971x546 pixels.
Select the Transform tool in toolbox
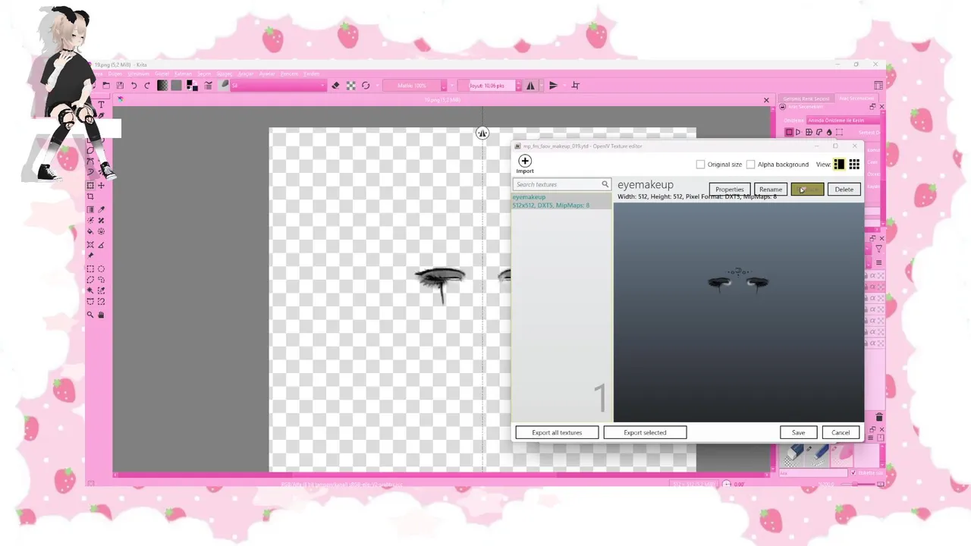click(x=90, y=186)
